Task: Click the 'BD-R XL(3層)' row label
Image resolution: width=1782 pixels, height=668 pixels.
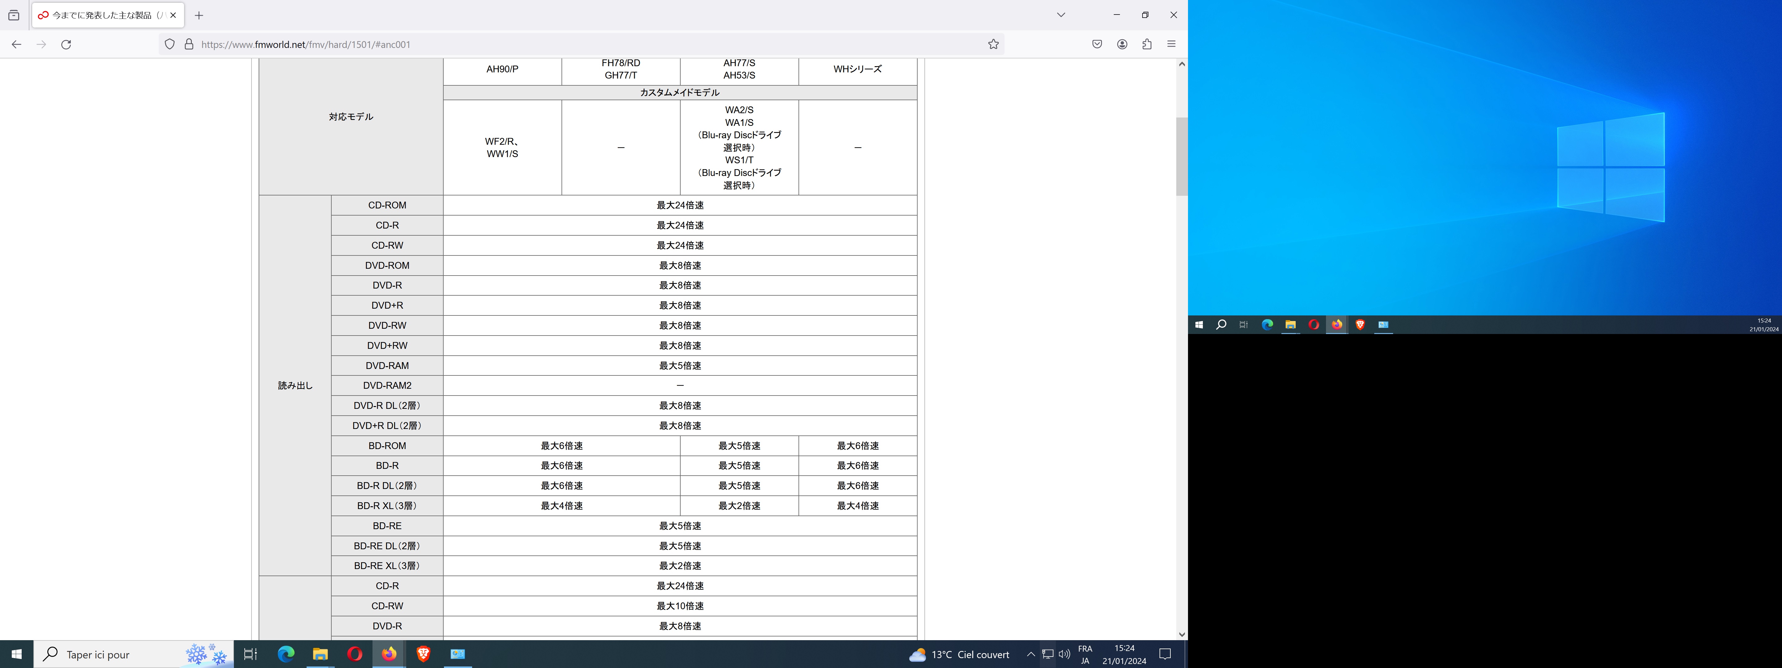Action: point(387,506)
